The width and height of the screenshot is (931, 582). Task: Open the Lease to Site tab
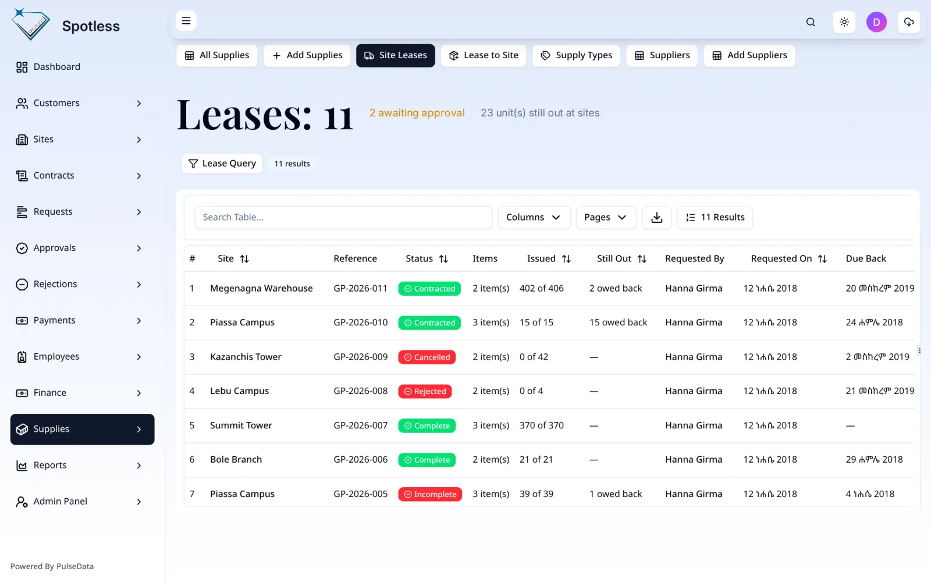tap(484, 55)
